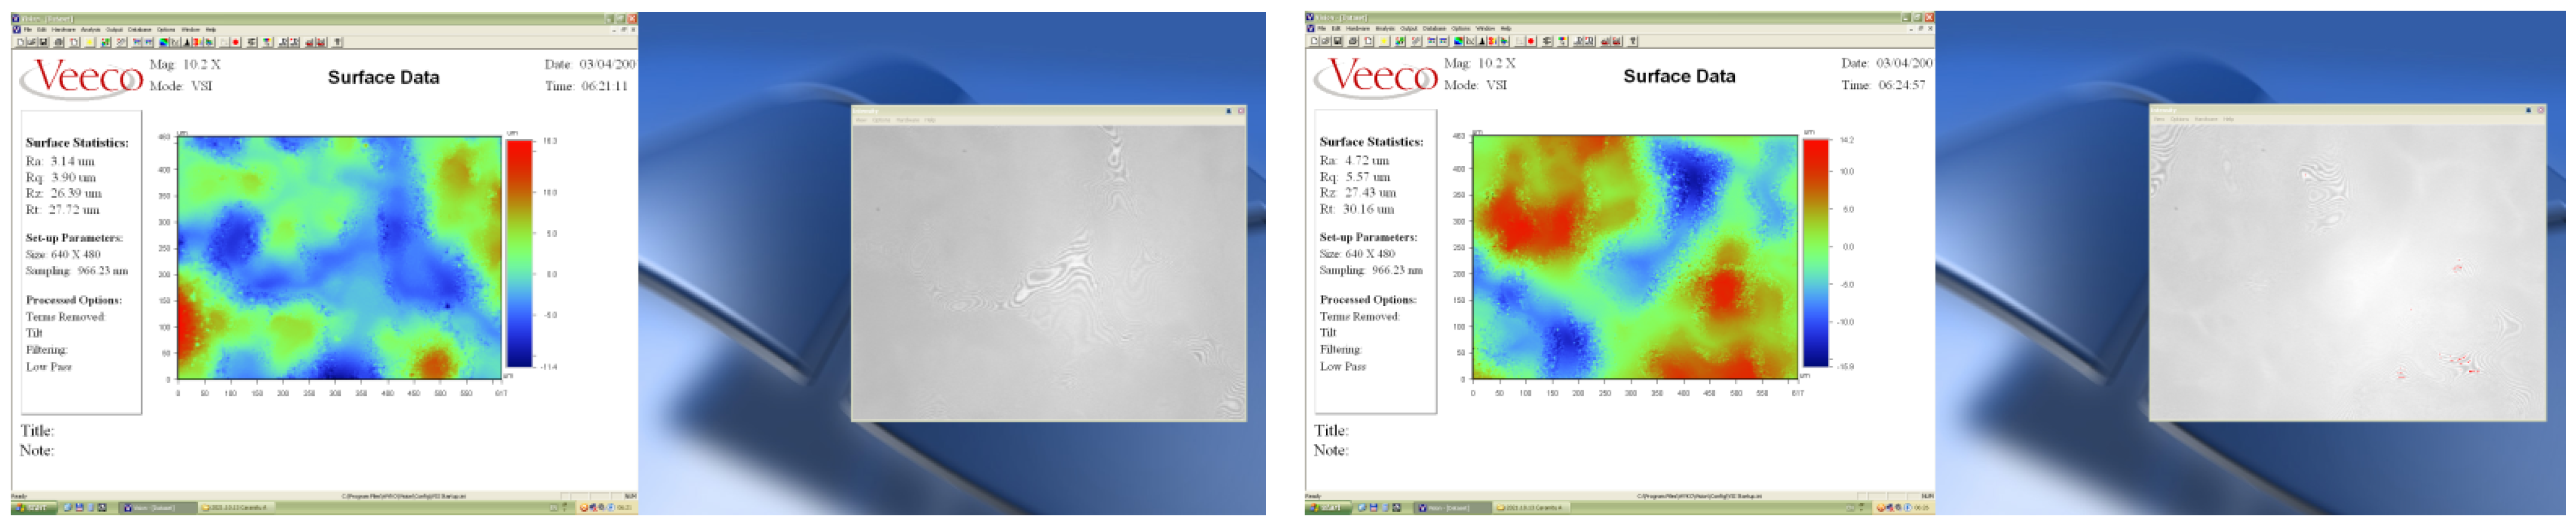Click yellow star icon in left Vision toolbar
Viewport: 2576px width, 526px height.
click(x=90, y=42)
